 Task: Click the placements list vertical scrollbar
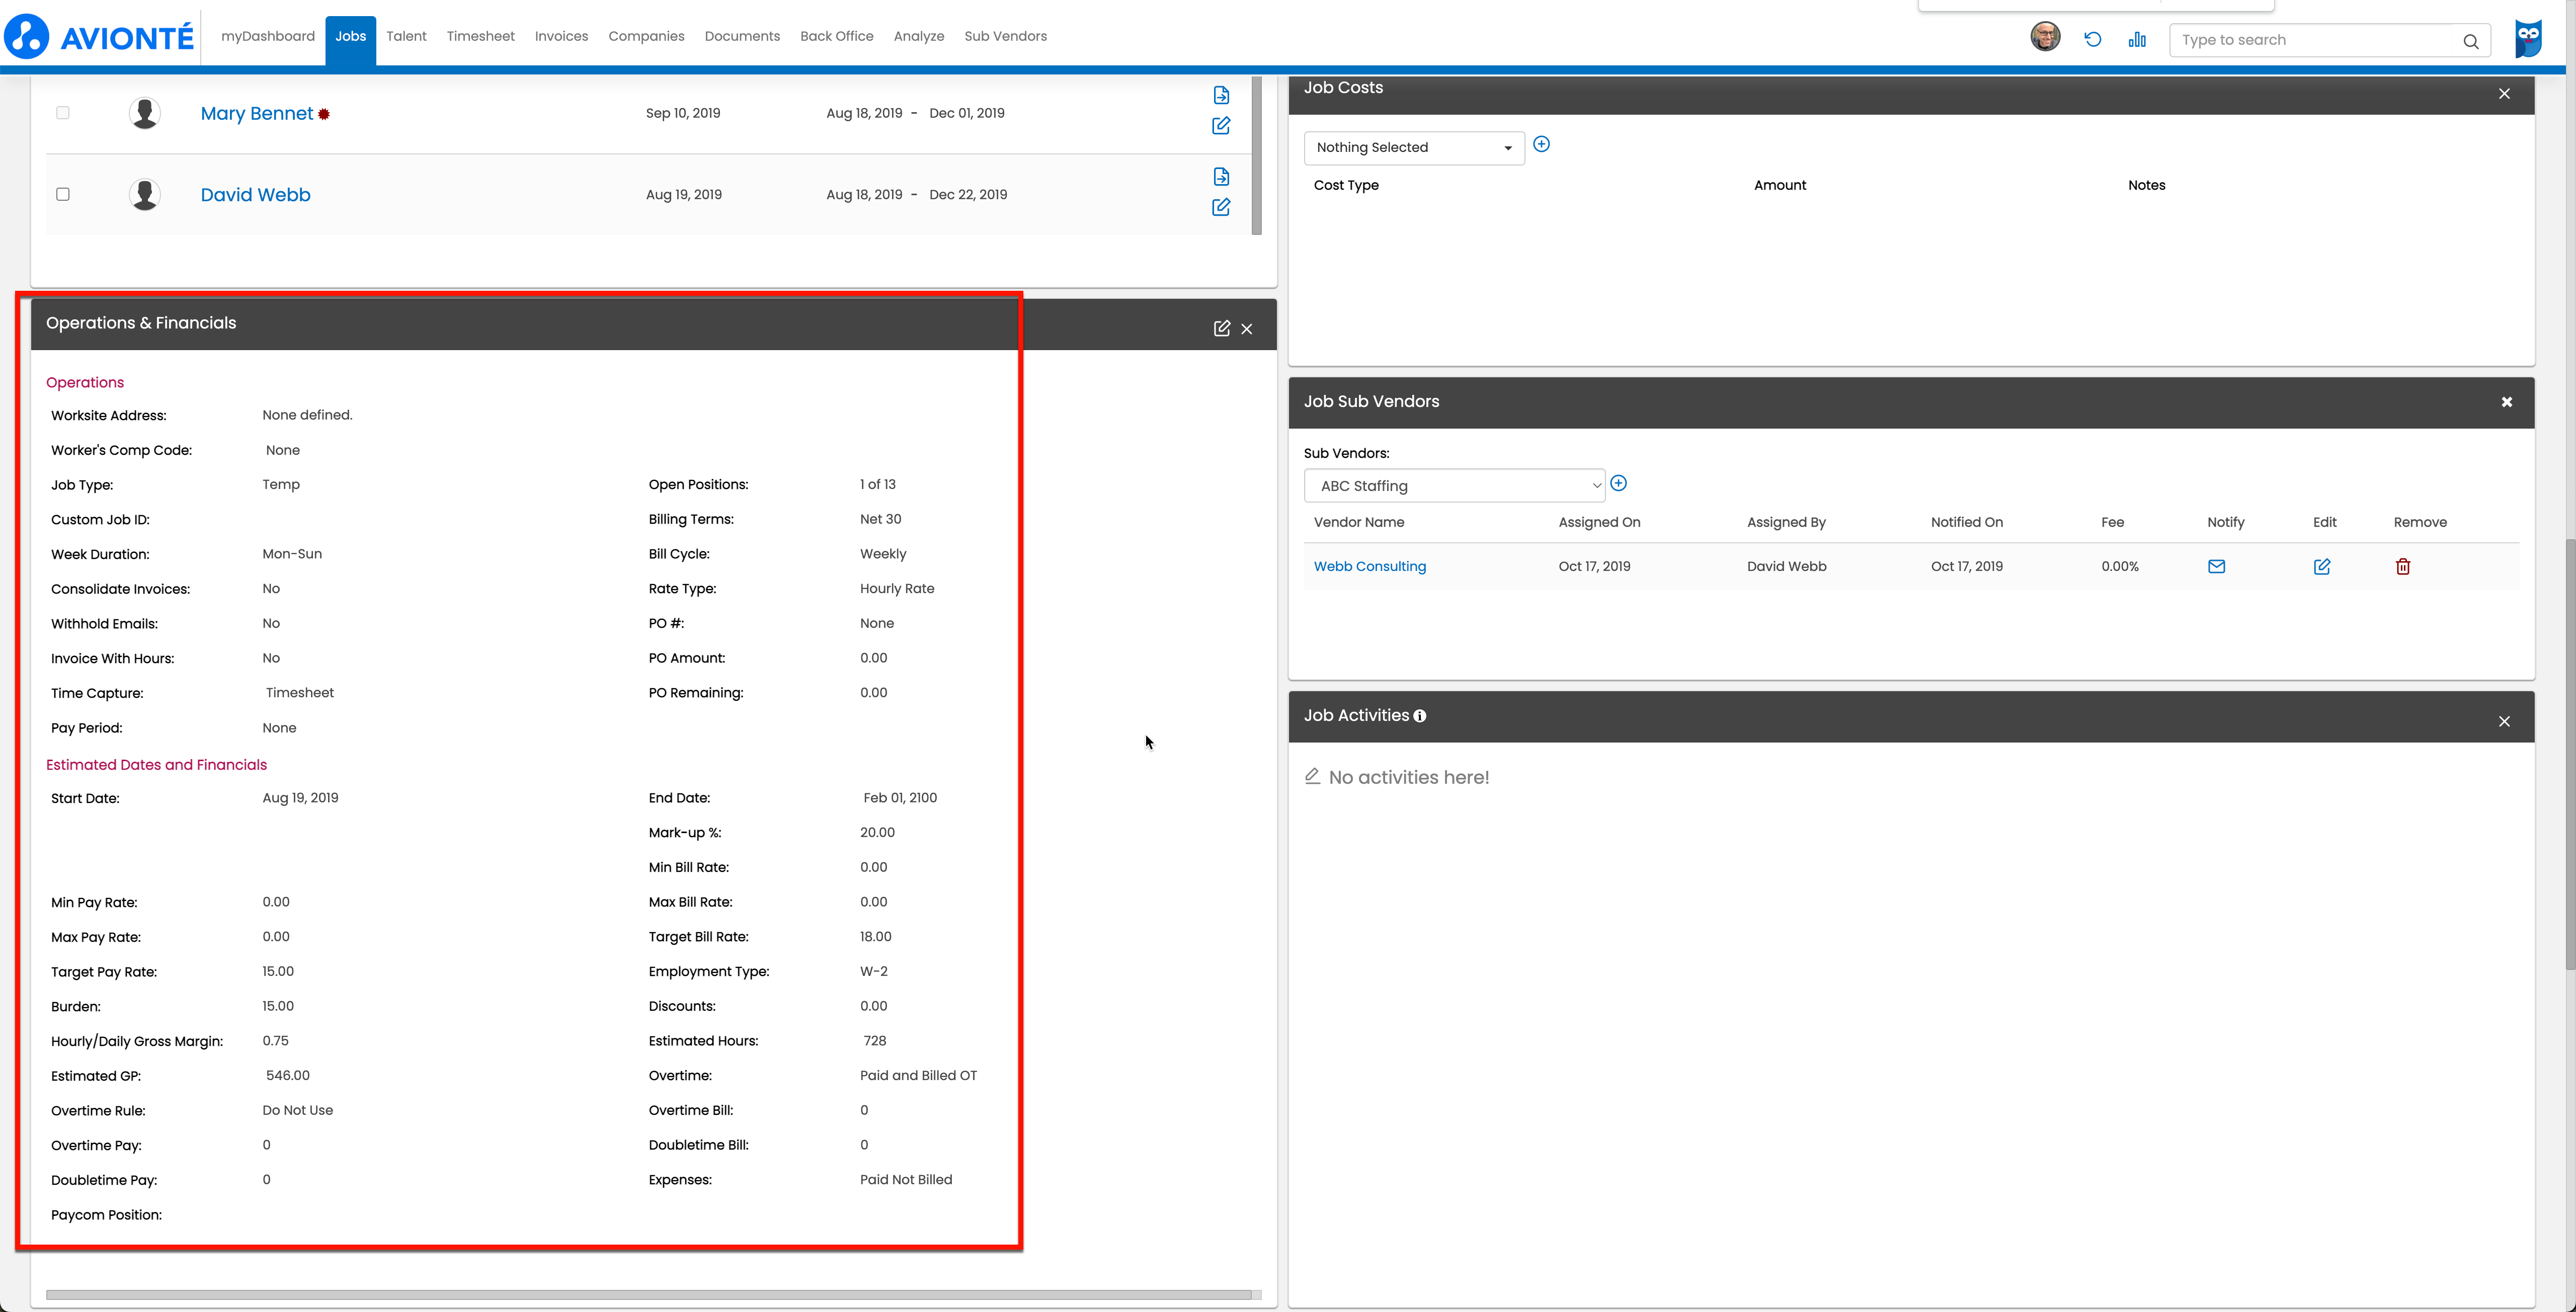coord(1257,156)
